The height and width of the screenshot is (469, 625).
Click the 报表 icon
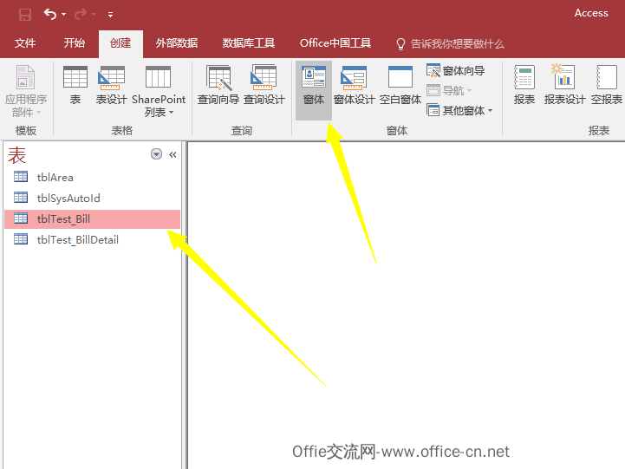click(x=524, y=85)
